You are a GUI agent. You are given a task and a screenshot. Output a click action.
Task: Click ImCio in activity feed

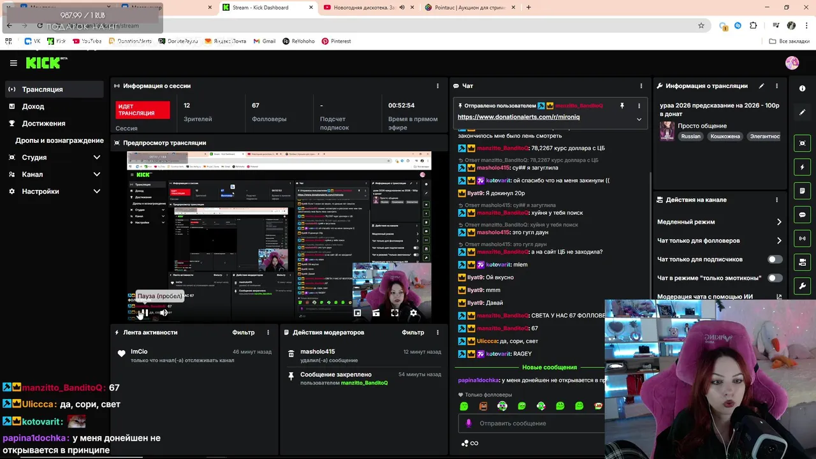pyautogui.click(x=139, y=352)
